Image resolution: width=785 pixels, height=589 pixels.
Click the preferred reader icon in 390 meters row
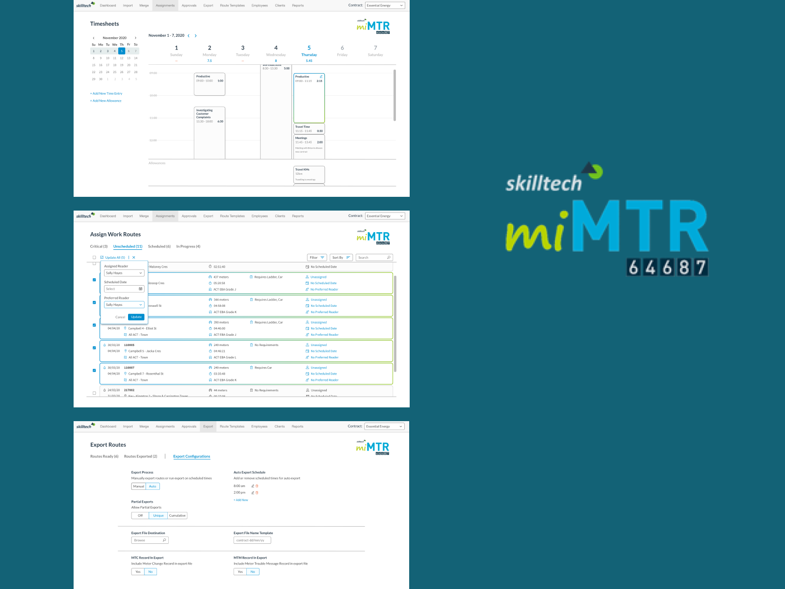pyautogui.click(x=307, y=335)
